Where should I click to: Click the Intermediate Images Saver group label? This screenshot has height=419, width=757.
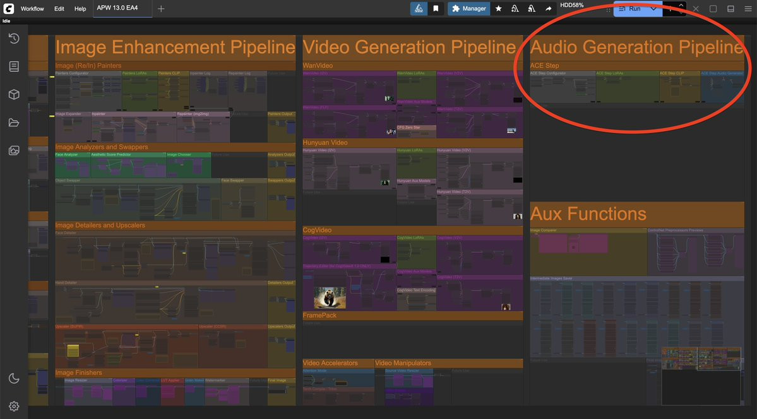pyautogui.click(x=551, y=278)
